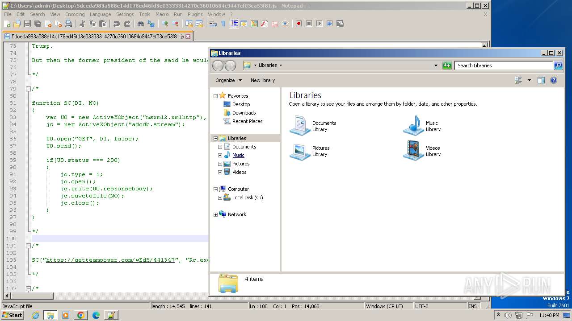The width and height of the screenshot is (572, 321).
Task: Open Find with the binoculars icon
Action: tap(140, 24)
